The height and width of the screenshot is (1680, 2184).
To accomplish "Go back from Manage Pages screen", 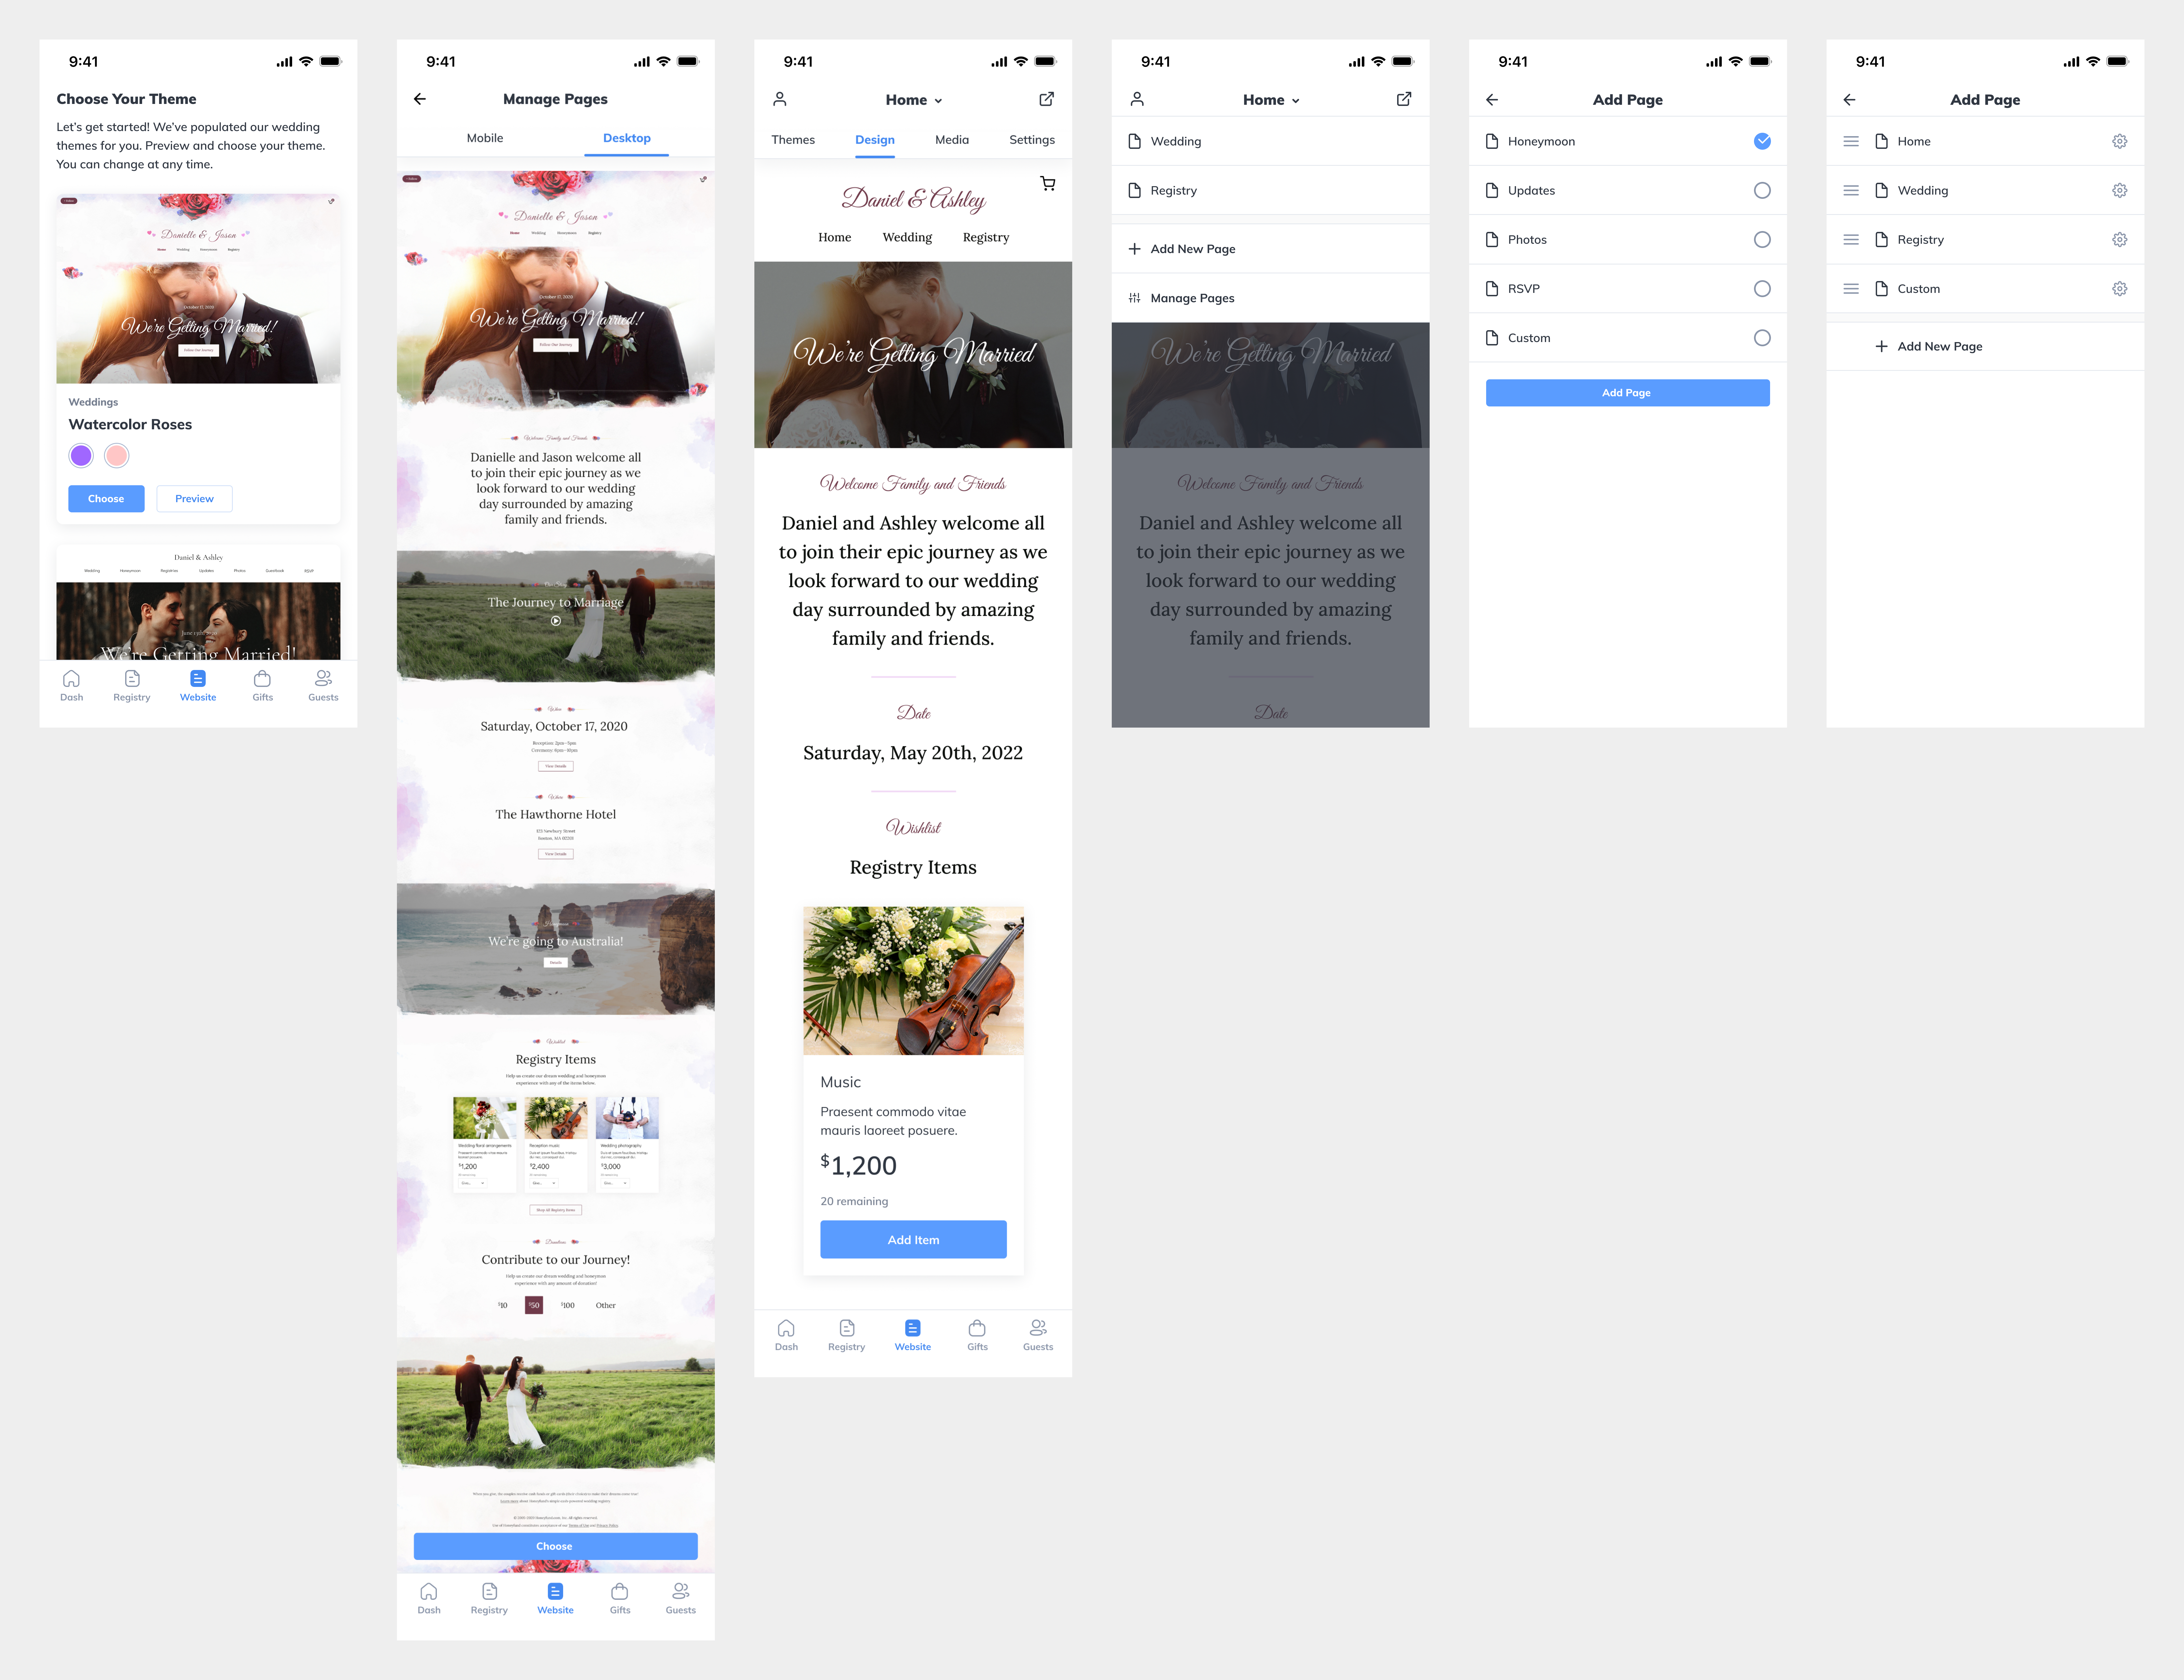I will coord(420,99).
